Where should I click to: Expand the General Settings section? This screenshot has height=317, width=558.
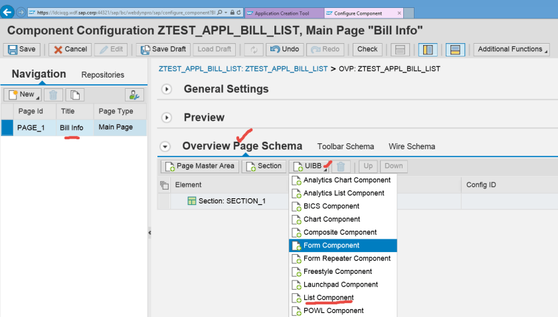[167, 89]
